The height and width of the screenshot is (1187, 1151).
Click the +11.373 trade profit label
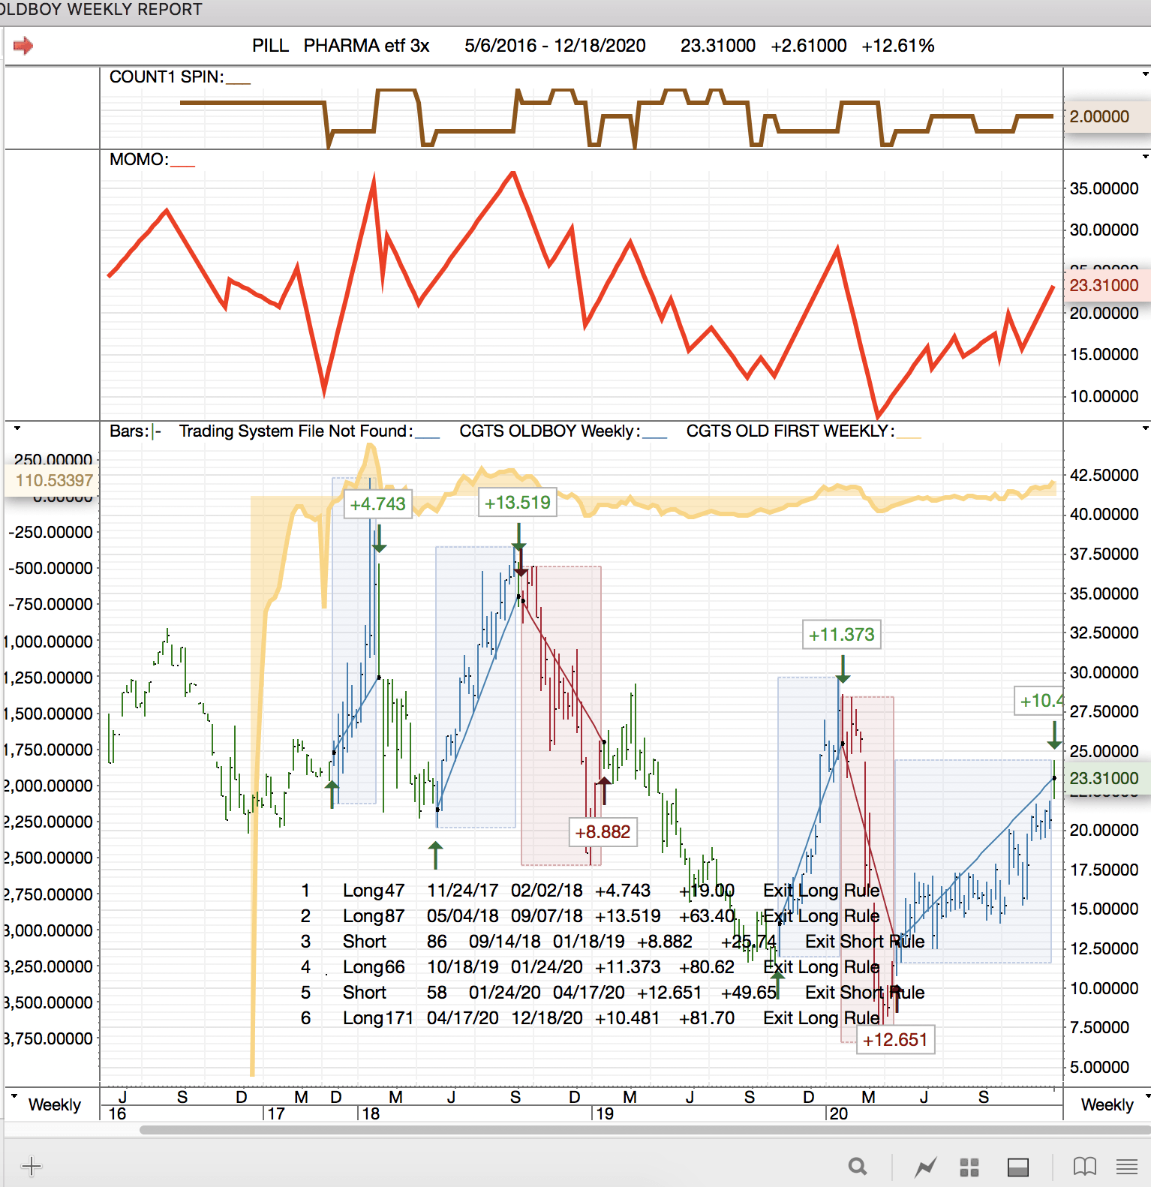tap(841, 634)
